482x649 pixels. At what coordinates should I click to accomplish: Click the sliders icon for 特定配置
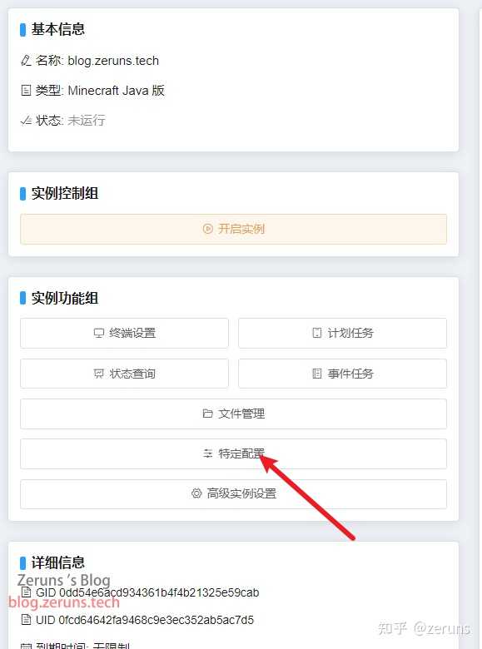click(x=208, y=453)
